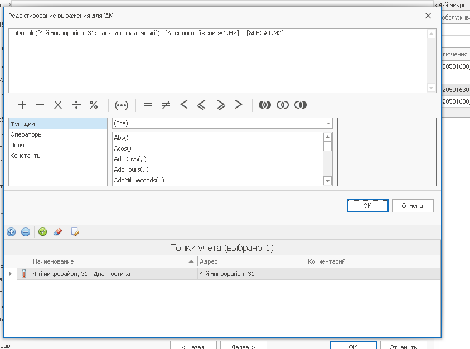The image size is (470, 349).
Task: Click inside the expression text field
Action: point(217,61)
